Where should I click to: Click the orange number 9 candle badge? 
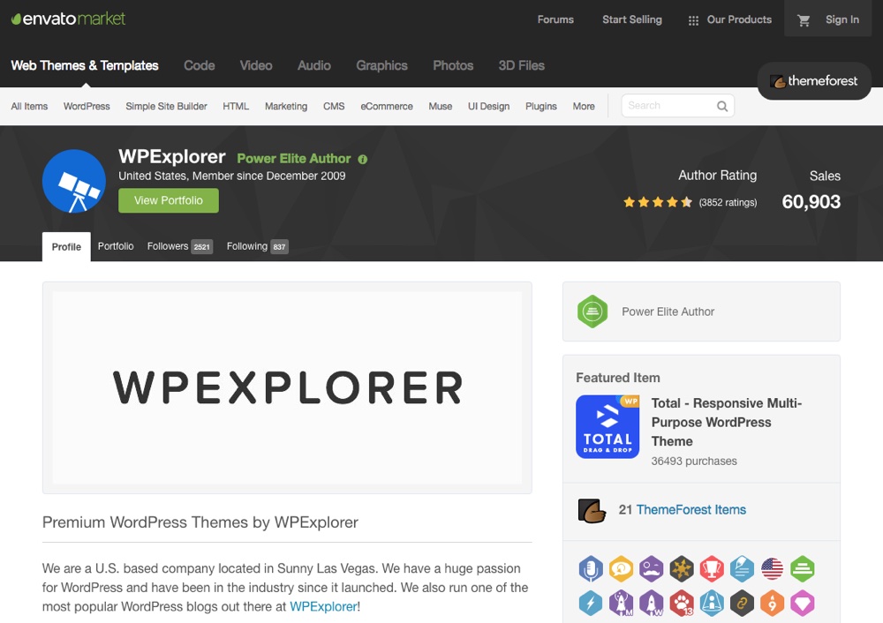point(772,604)
